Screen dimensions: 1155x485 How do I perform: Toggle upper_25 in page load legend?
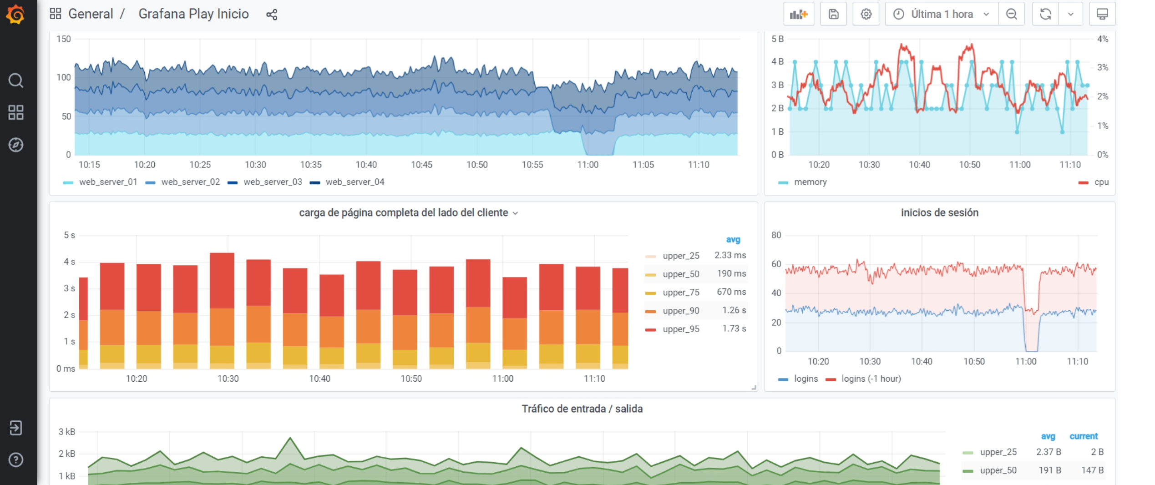pos(681,256)
